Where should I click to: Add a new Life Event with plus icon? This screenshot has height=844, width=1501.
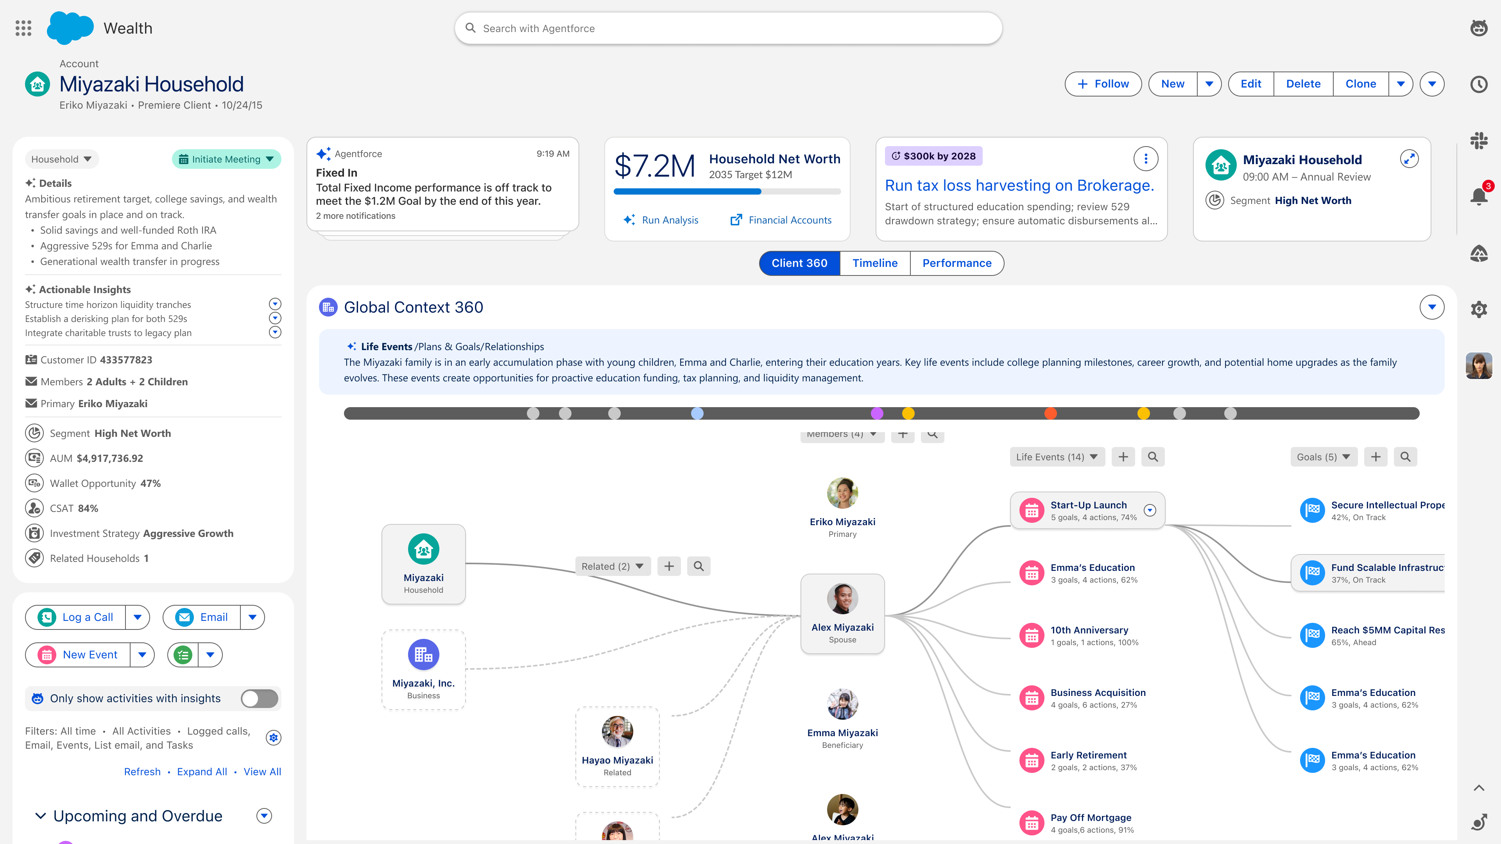[x=1123, y=457]
